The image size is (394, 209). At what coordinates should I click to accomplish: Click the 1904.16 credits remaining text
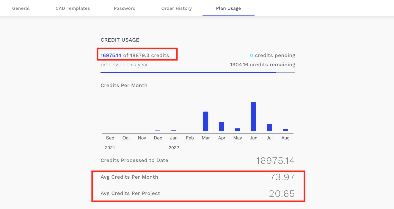click(263, 65)
